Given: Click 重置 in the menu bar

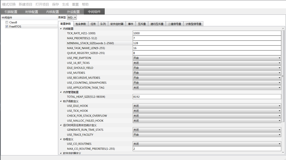Looking at the screenshot, I should (x=75, y=4).
